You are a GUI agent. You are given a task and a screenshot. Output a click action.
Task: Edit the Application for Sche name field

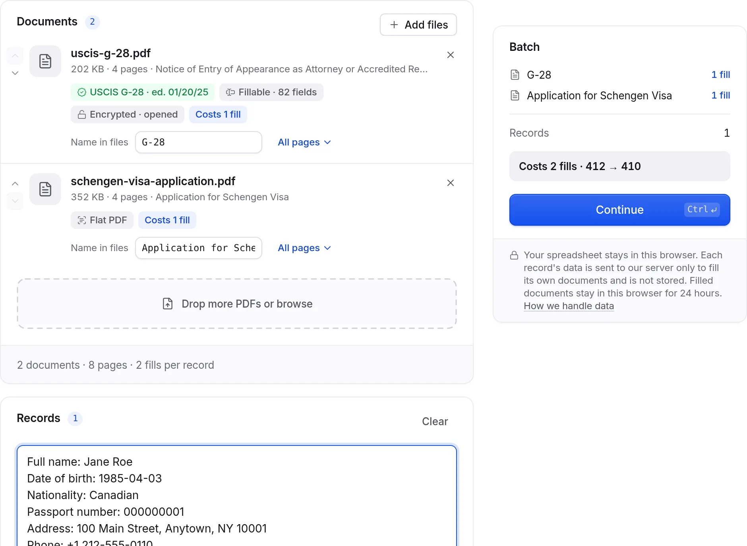click(x=199, y=248)
